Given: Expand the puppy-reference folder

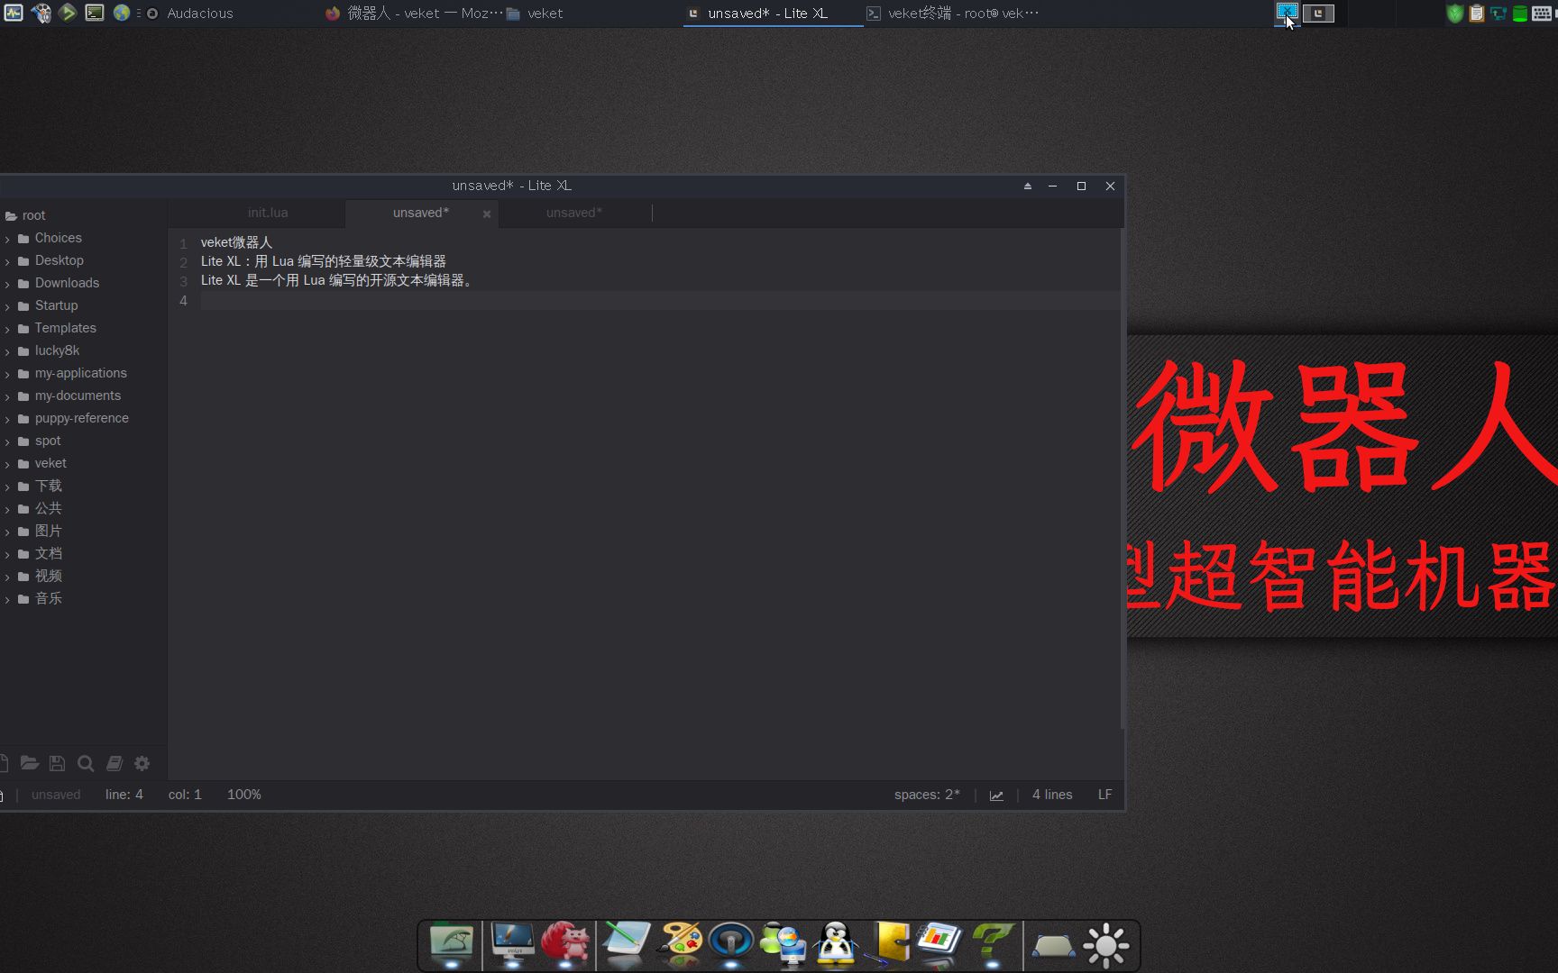Looking at the screenshot, I should (x=7, y=419).
